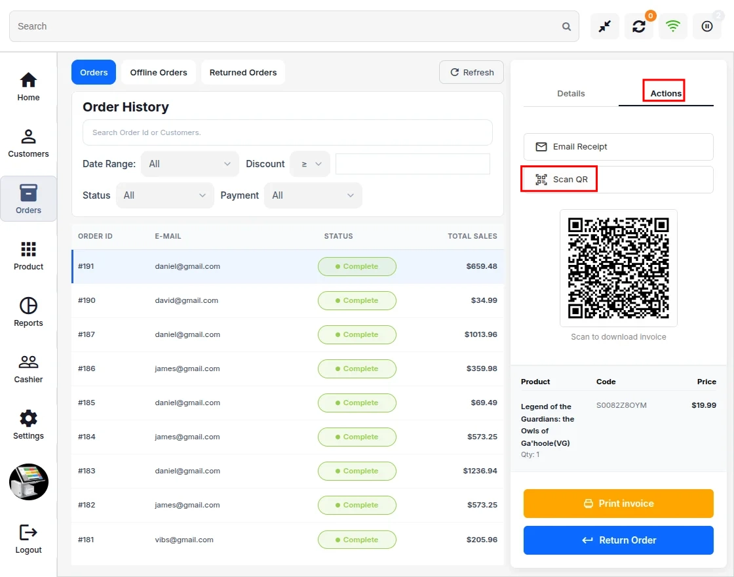Image resolution: width=734 pixels, height=577 pixels.
Task: Click vibs@gmail.com email cell
Action: coord(184,540)
